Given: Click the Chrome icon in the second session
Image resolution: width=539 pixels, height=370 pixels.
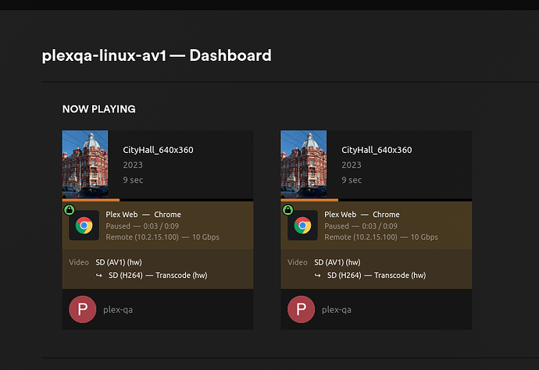Looking at the screenshot, I should tap(302, 226).
